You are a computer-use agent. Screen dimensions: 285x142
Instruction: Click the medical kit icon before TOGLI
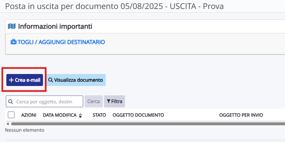point(13,42)
